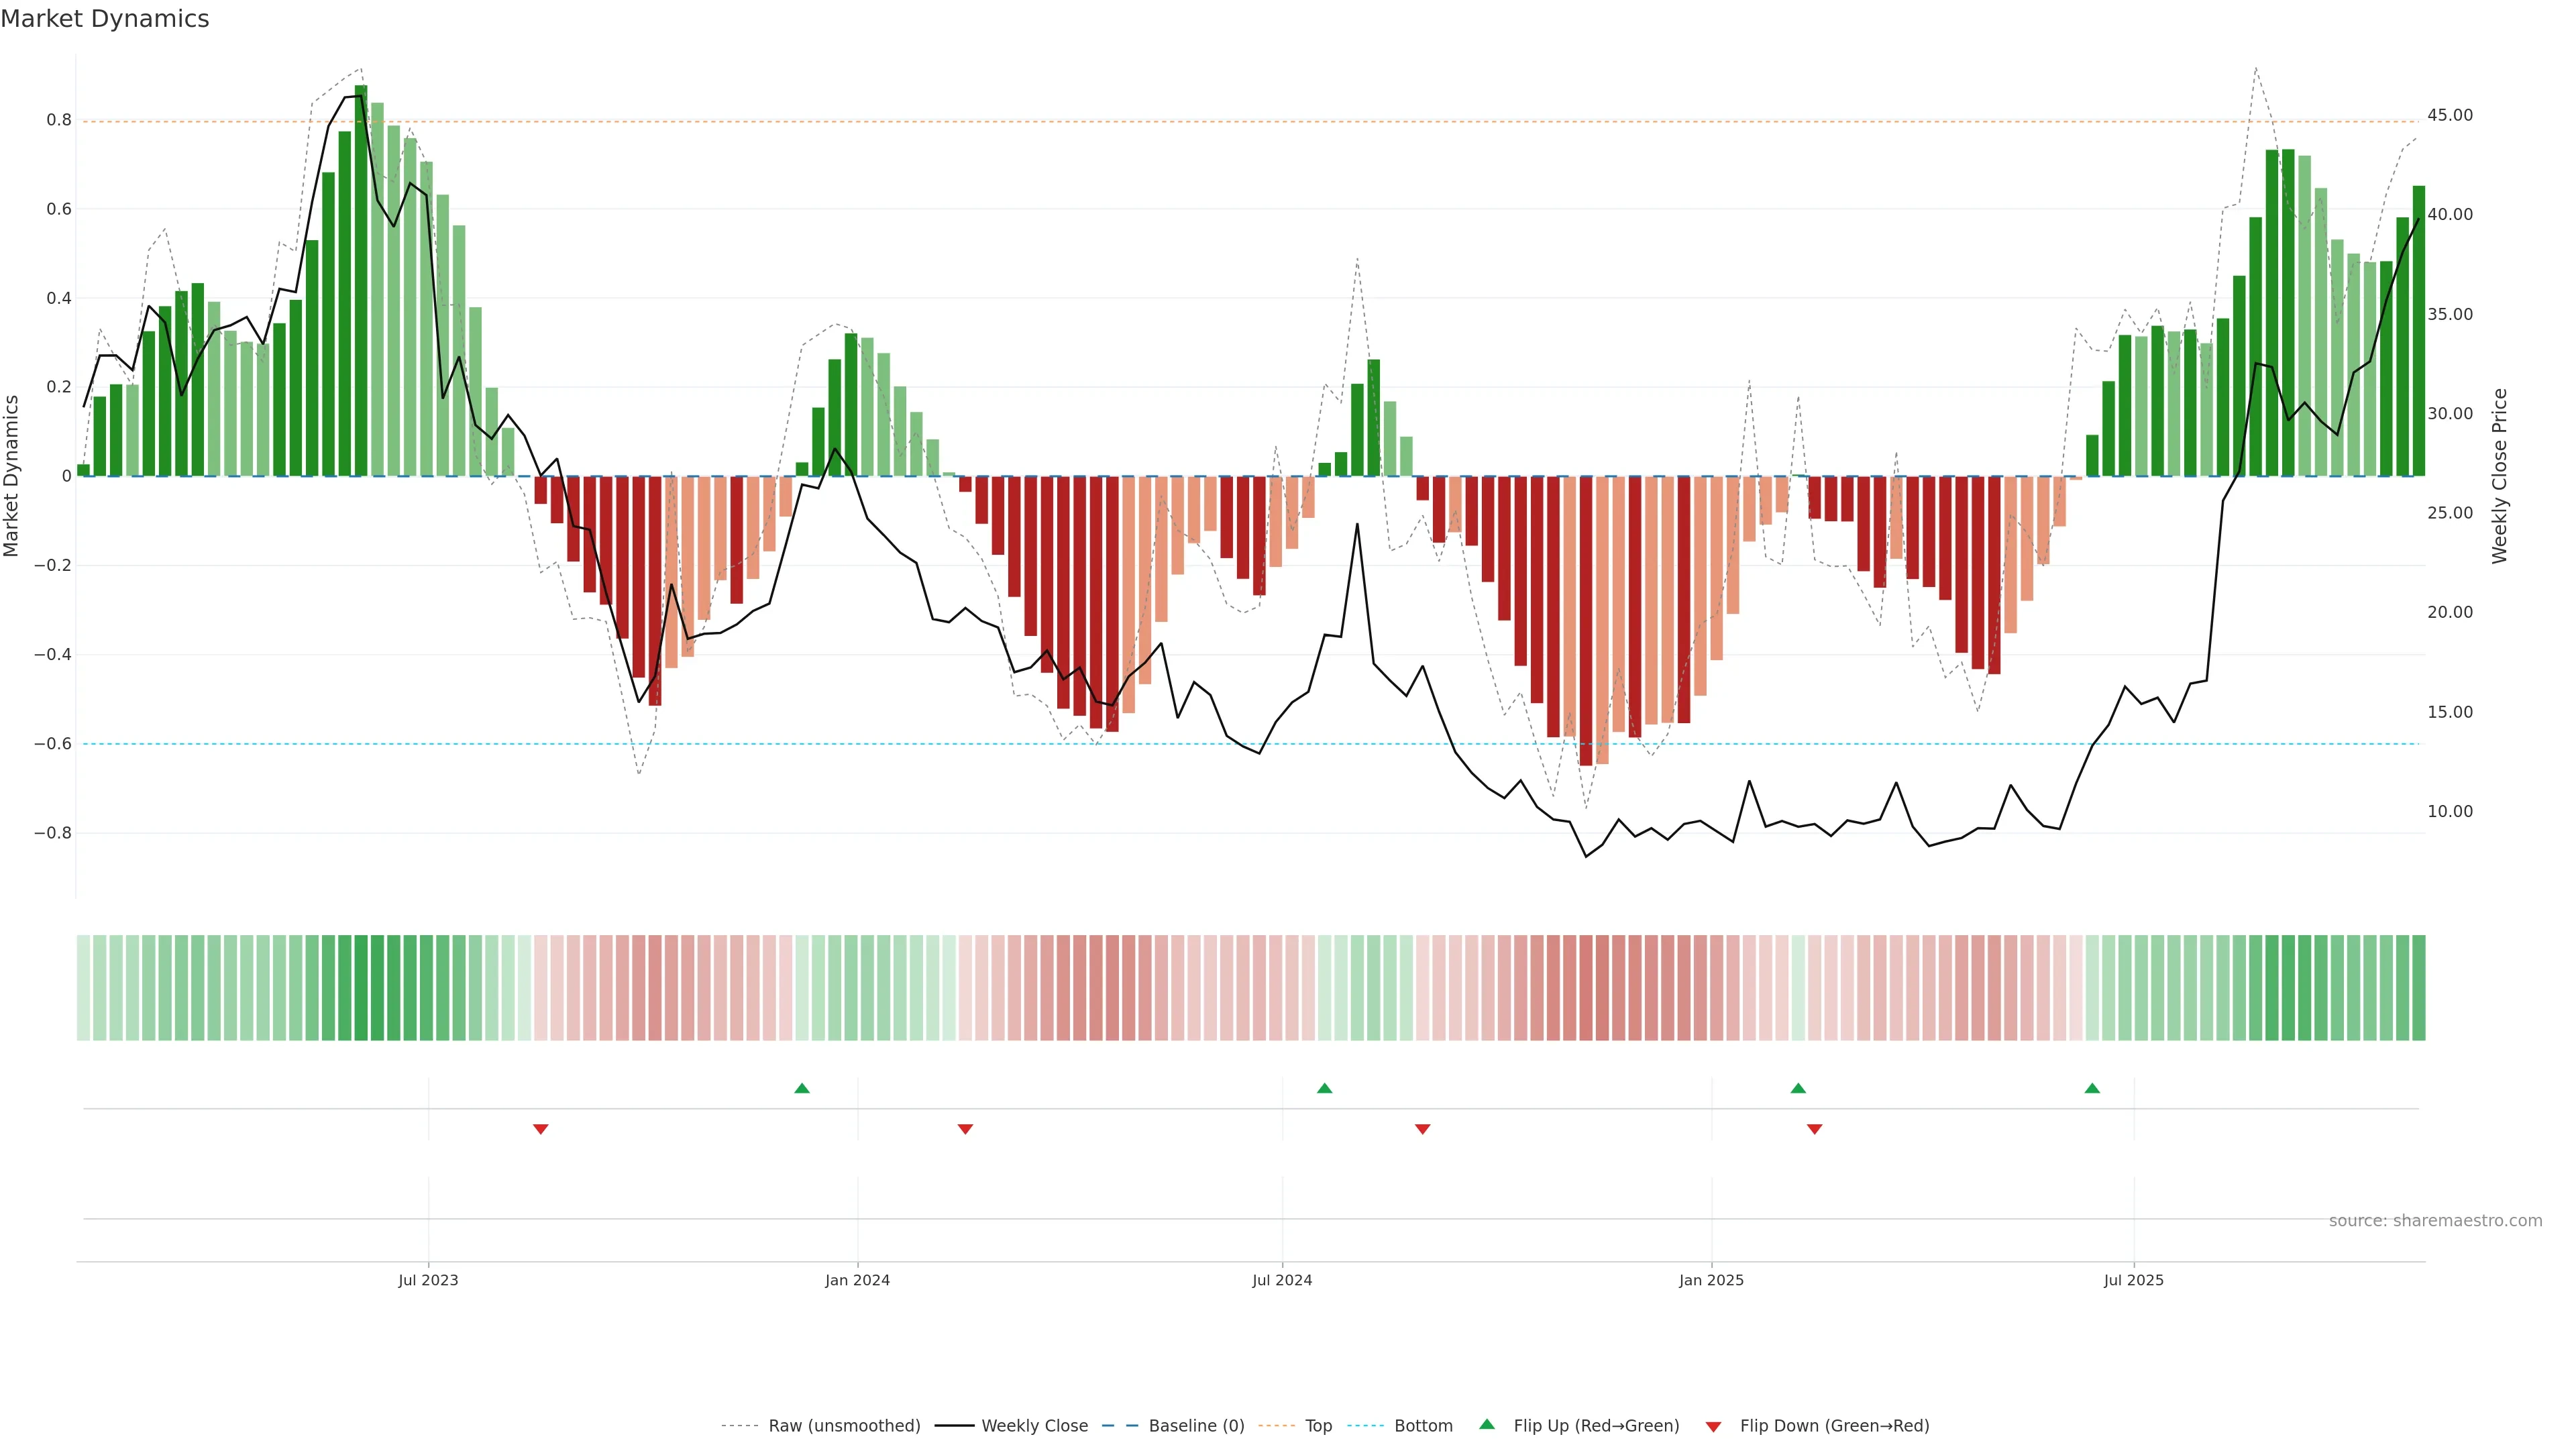The height and width of the screenshot is (1449, 2576).
Task: Click the flip-up triangle just after Jul 2024
Action: pyautogui.click(x=1324, y=1088)
